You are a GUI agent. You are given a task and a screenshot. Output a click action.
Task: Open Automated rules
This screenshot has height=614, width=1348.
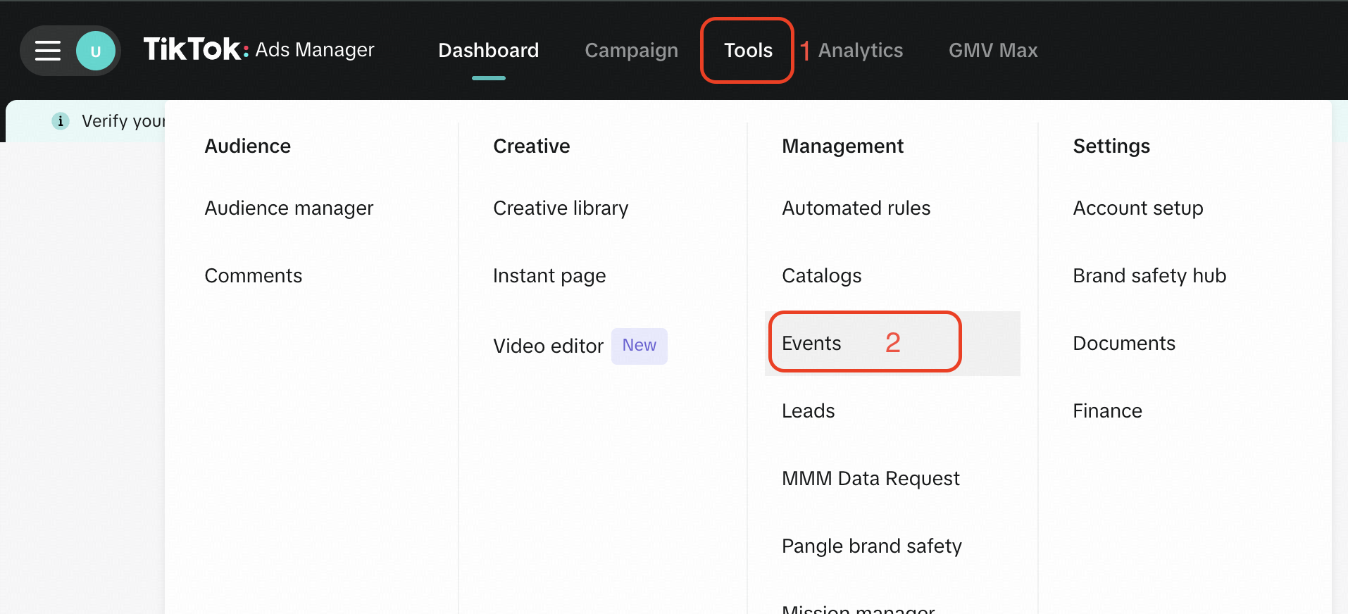point(856,208)
